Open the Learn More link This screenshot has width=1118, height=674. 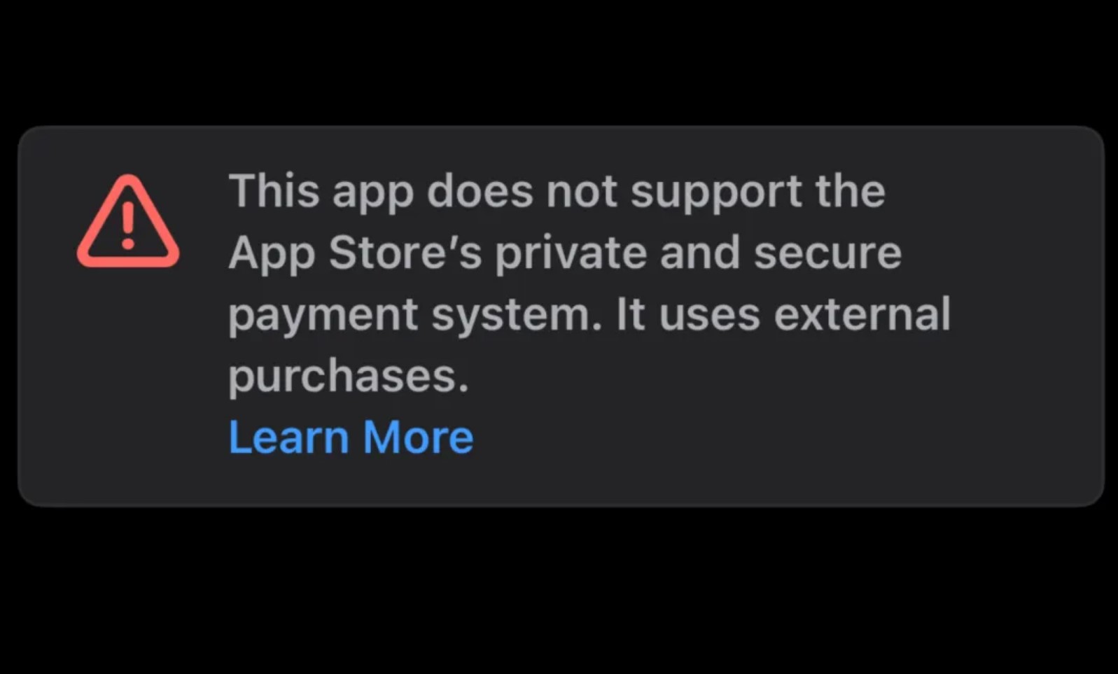(x=351, y=437)
